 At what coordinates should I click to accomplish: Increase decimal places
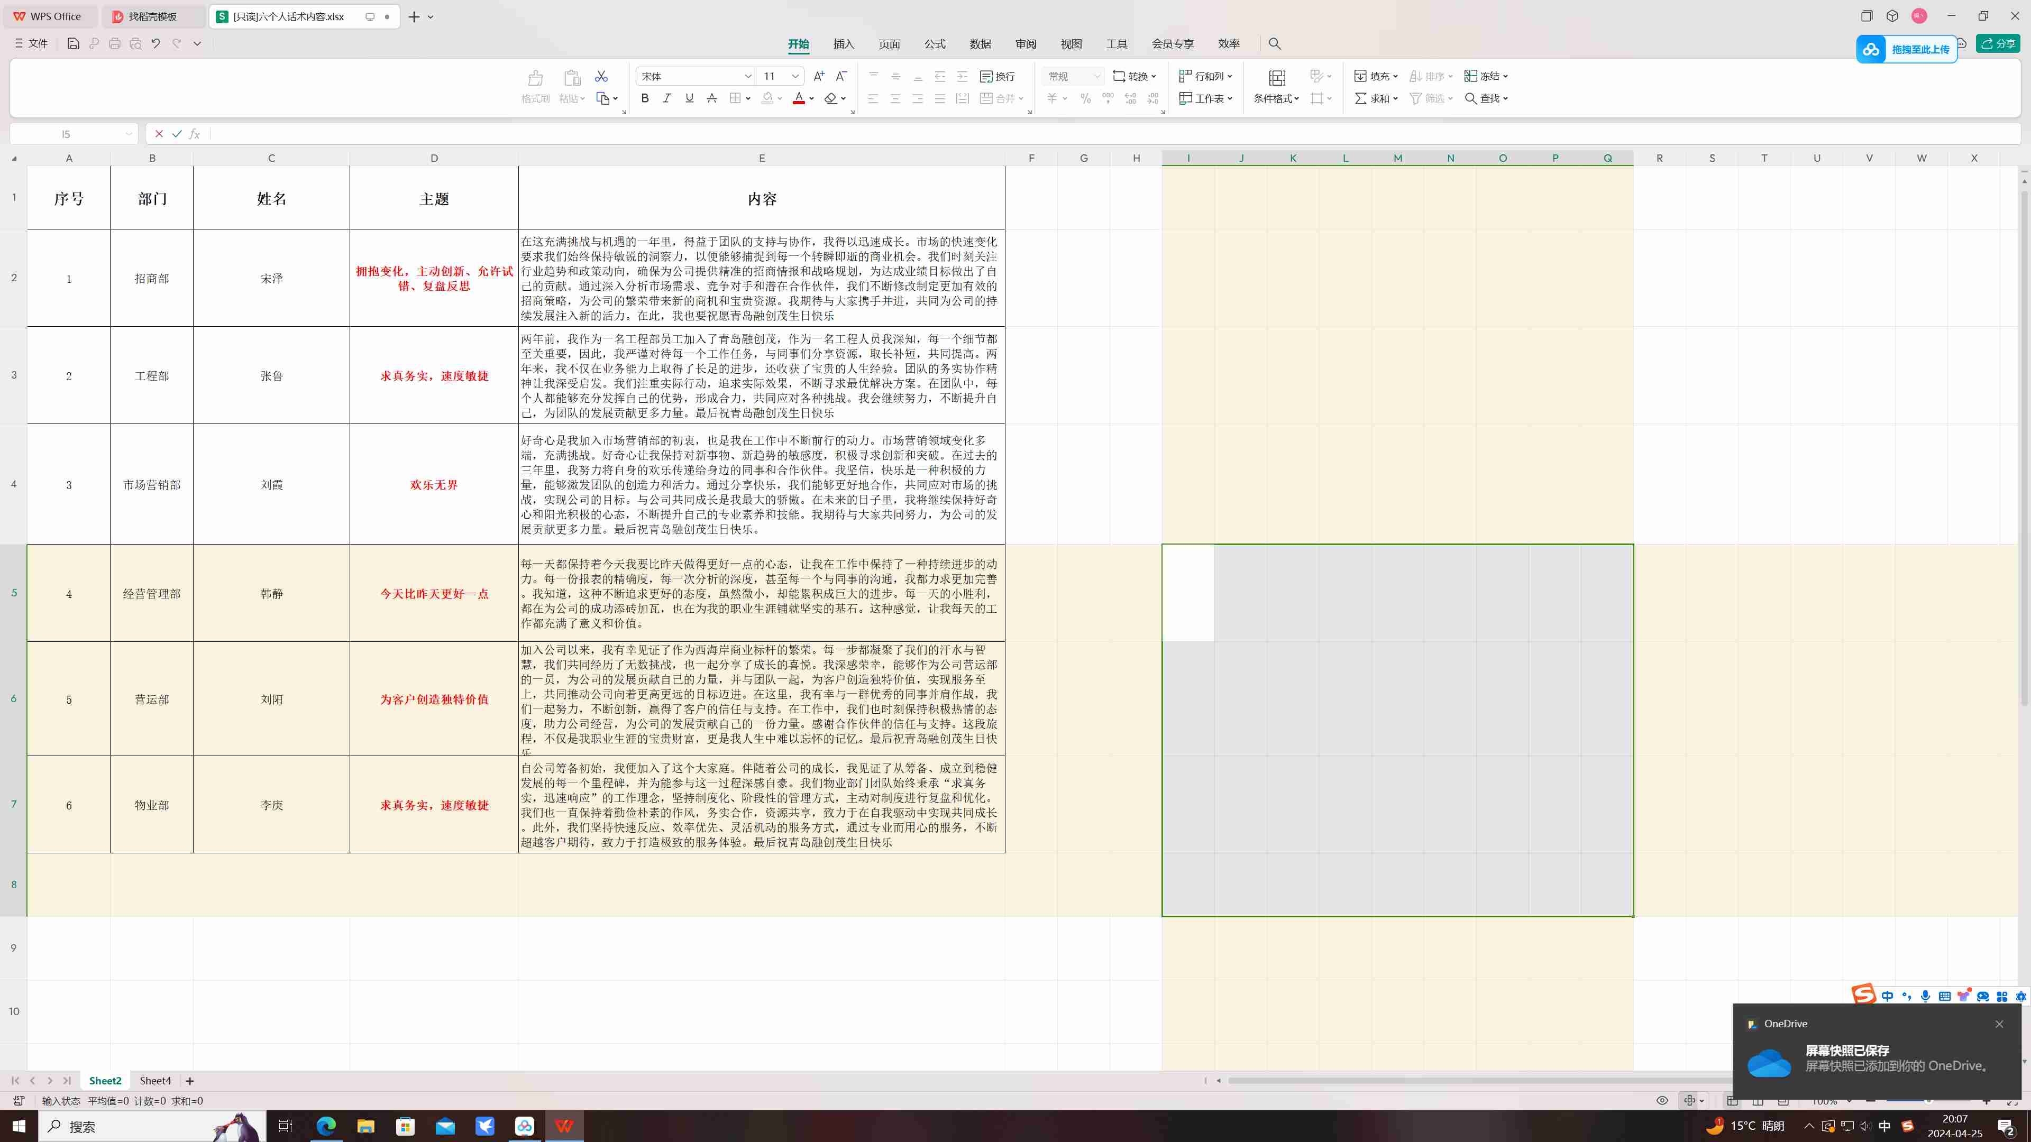1131,98
